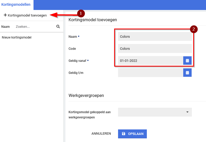The height and width of the screenshot is (142, 206).
Task: Click the magnifier search icon
Action: pos(58,26)
